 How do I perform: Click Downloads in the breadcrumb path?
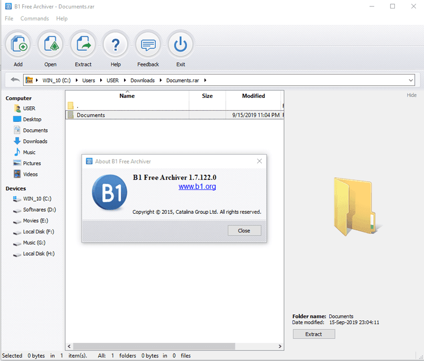(x=143, y=80)
